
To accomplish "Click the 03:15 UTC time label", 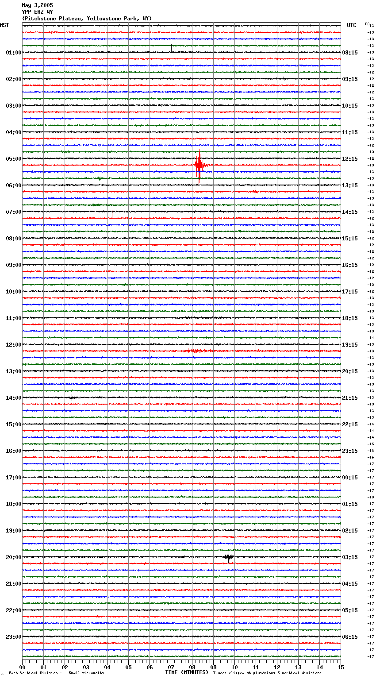I will pyautogui.click(x=350, y=557).
